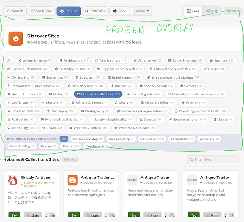This screenshot has height=222, width=244.
Task: Pick the Lifestyle category
Action: (52, 103)
